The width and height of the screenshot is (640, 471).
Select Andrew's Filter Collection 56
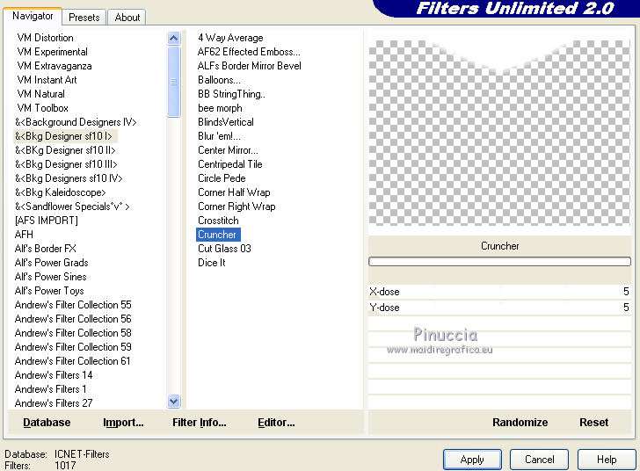coord(73,319)
